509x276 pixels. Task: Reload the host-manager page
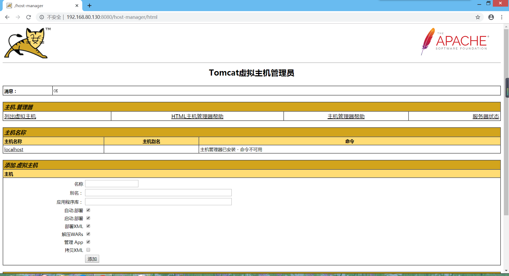click(29, 17)
